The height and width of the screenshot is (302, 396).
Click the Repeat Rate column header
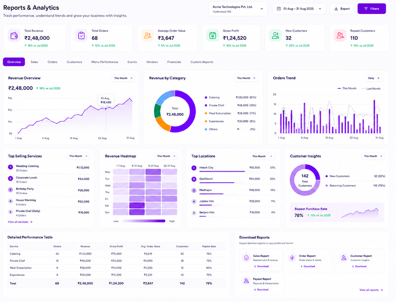(209, 246)
